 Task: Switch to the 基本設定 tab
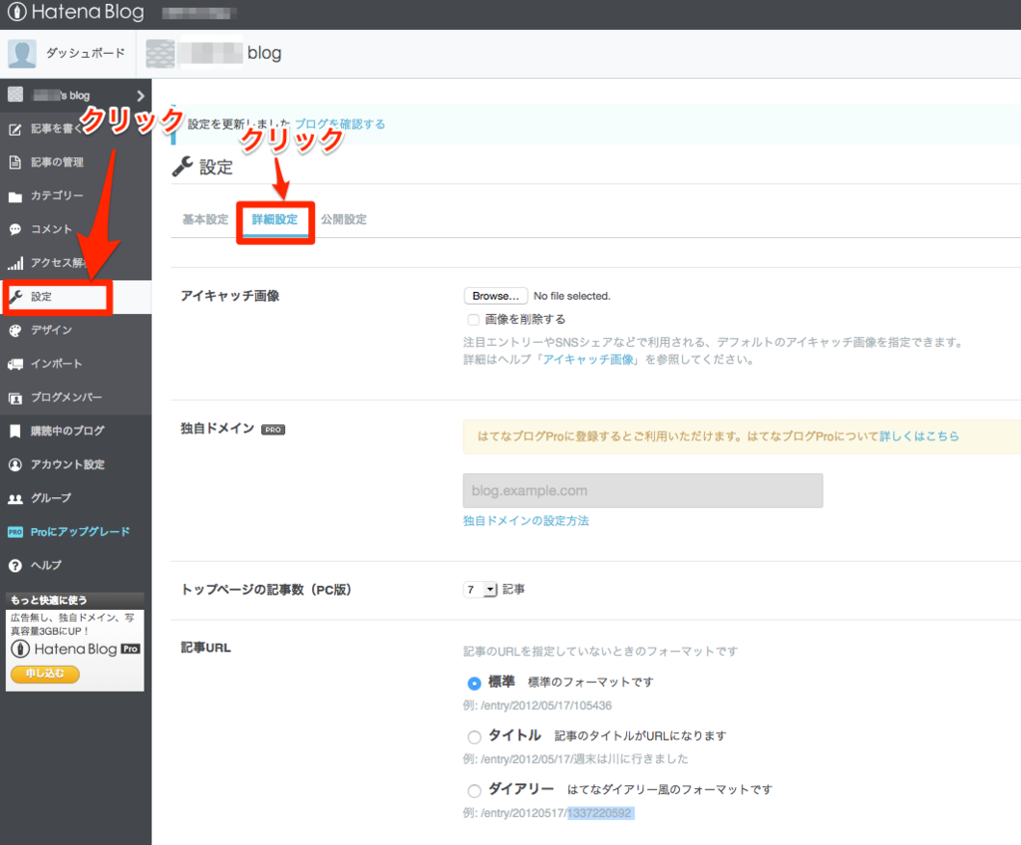point(205,219)
